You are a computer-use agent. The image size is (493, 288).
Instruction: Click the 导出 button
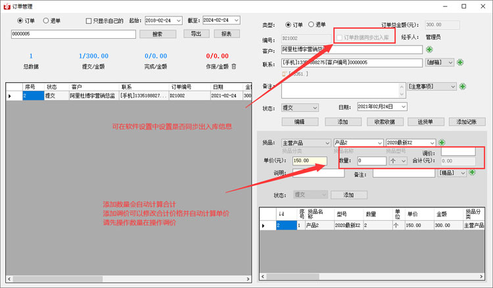[x=196, y=34]
